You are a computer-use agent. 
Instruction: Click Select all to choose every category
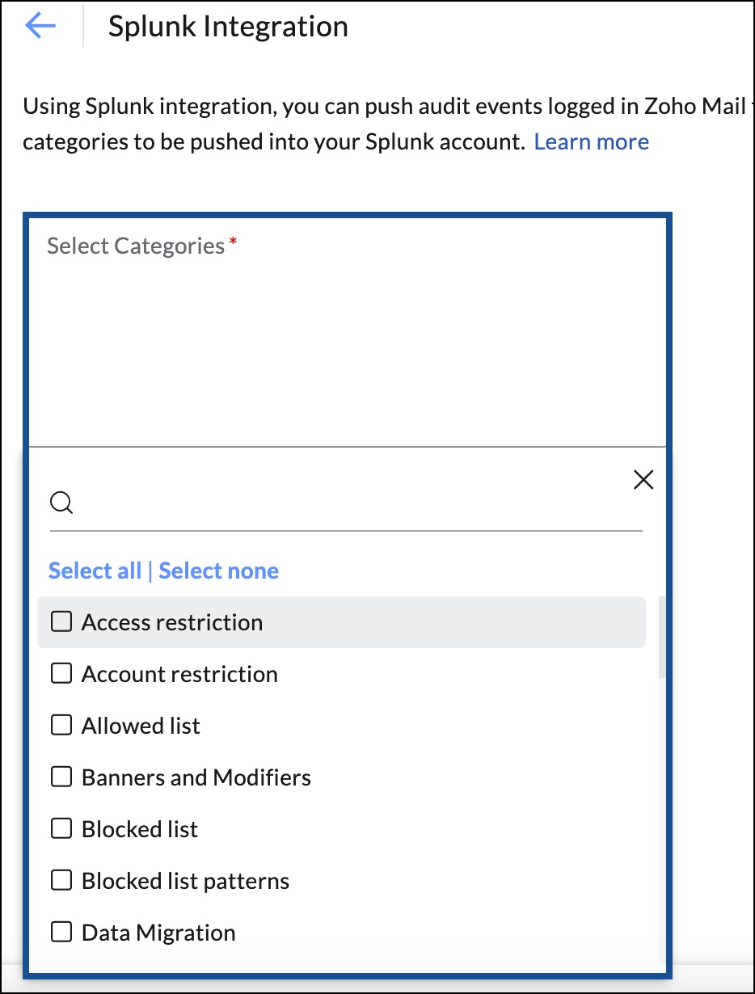click(95, 571)
